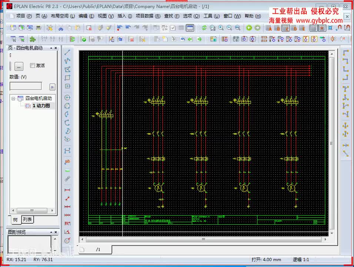354x267 pixels.
Task: Select the line drawing tool
Action: click(67, 52)
